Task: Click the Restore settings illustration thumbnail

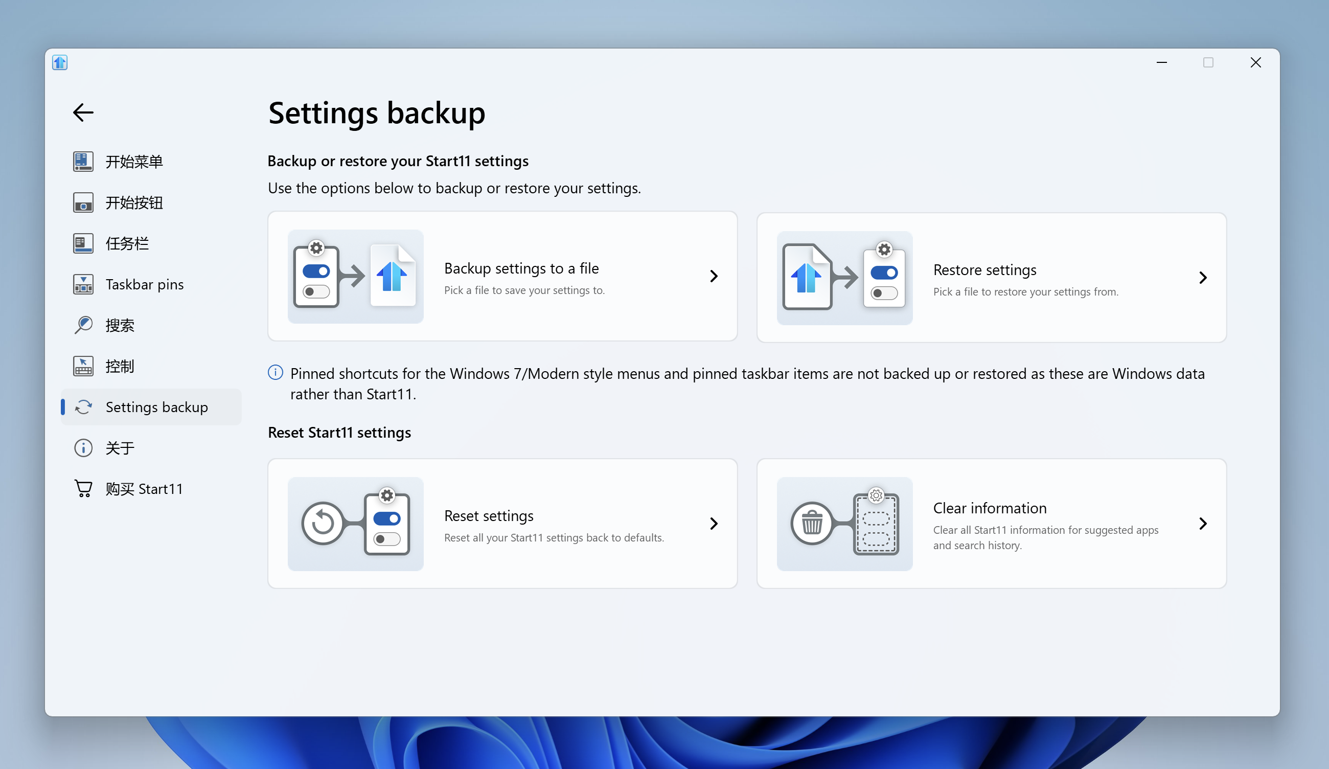Action: (844, 278)
